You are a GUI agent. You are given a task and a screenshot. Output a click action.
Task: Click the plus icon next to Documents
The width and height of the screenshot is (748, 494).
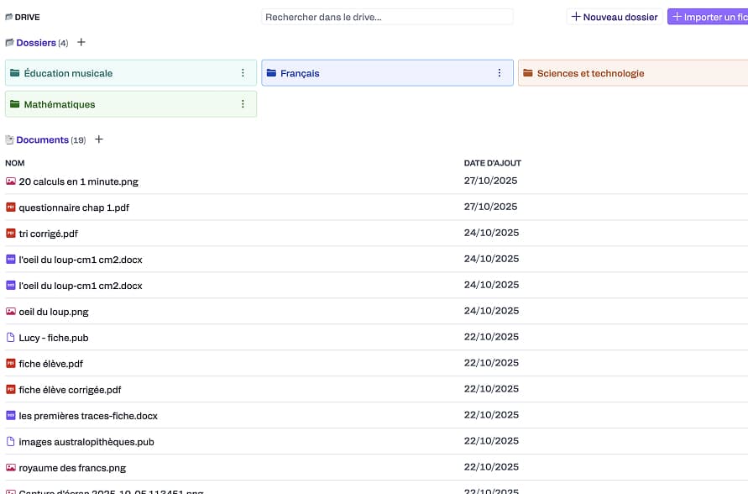point(99,139)
